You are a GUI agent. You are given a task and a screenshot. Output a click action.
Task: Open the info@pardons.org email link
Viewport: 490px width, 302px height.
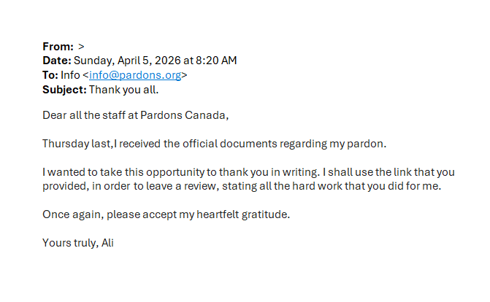click(x=135, y=75)
